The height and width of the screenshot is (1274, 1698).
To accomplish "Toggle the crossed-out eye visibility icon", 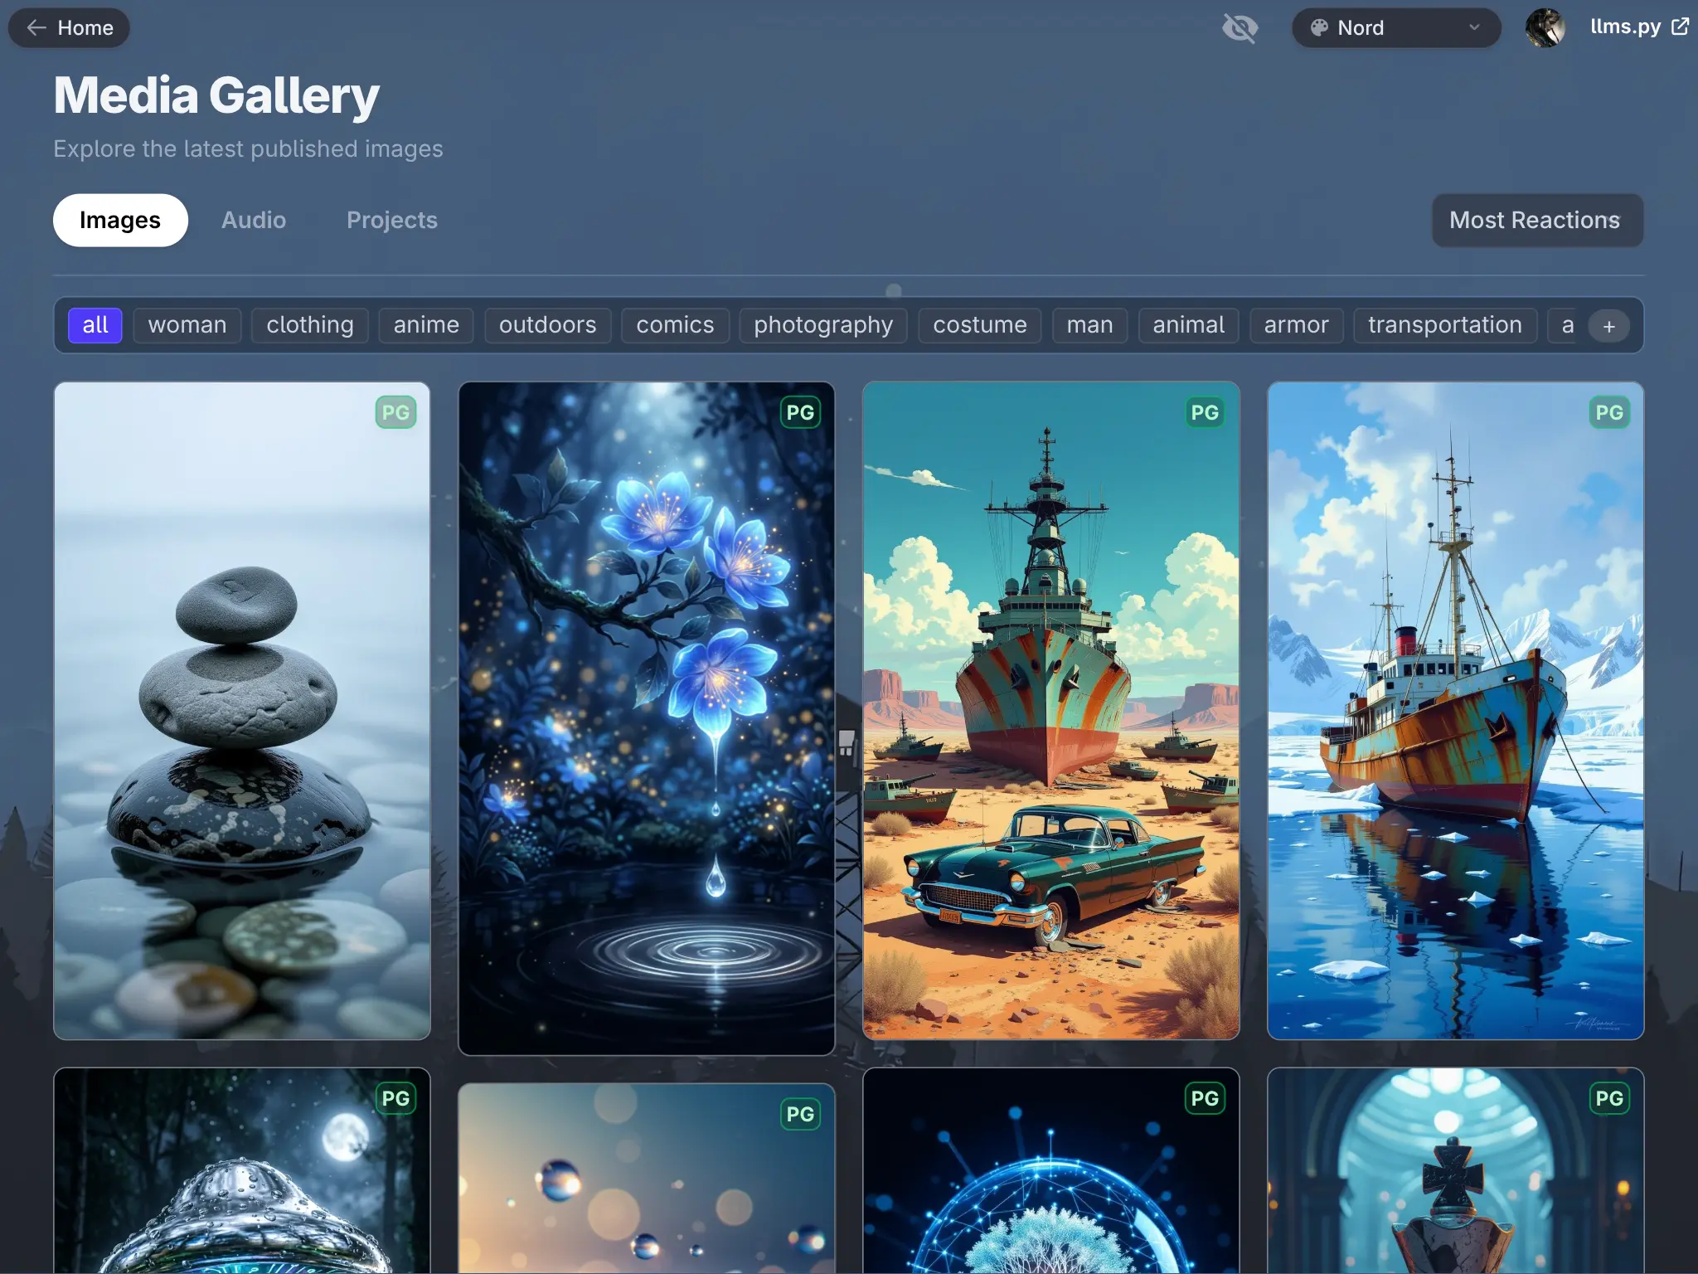I will pos(1240,28).
